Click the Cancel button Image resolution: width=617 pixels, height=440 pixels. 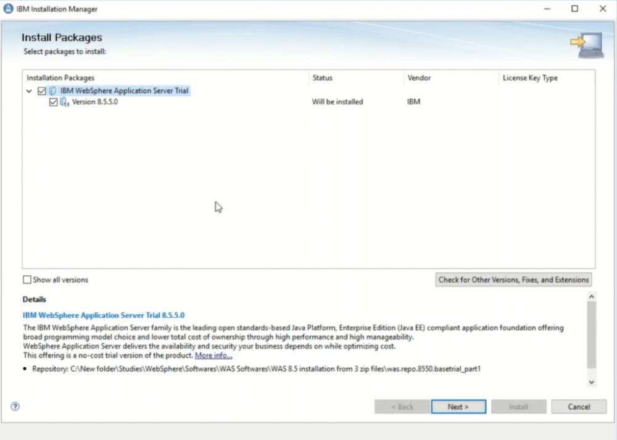pos(578,407)
